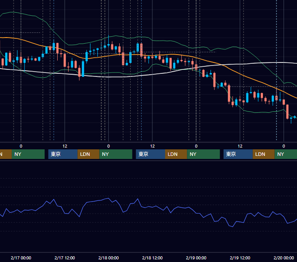Click the 東京 session block on 2/18
This screenshot has height=262, width=297.
[151, 154]
